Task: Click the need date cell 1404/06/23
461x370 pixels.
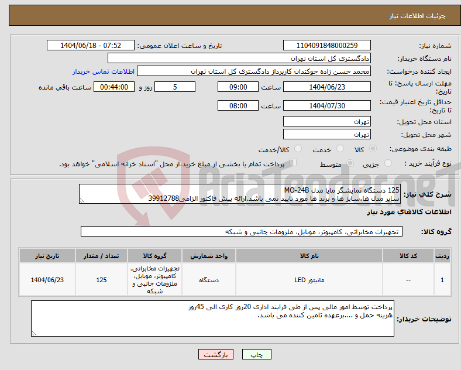Action: (47, 280)
